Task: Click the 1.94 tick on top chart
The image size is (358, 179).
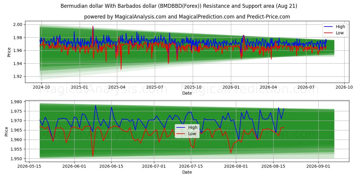Action: [x=18, y=64]
